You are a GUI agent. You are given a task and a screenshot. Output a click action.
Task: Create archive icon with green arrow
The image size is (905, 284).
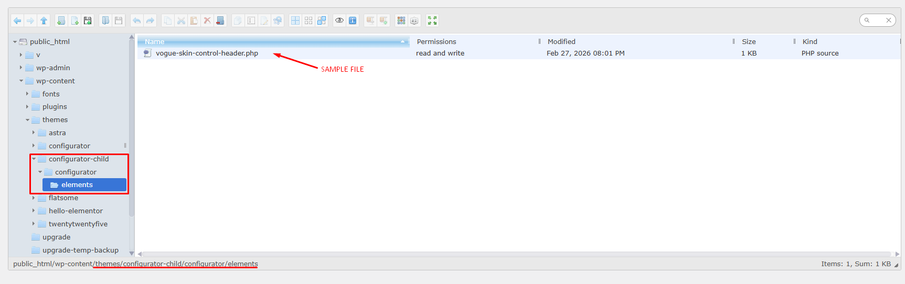(384, 20)
